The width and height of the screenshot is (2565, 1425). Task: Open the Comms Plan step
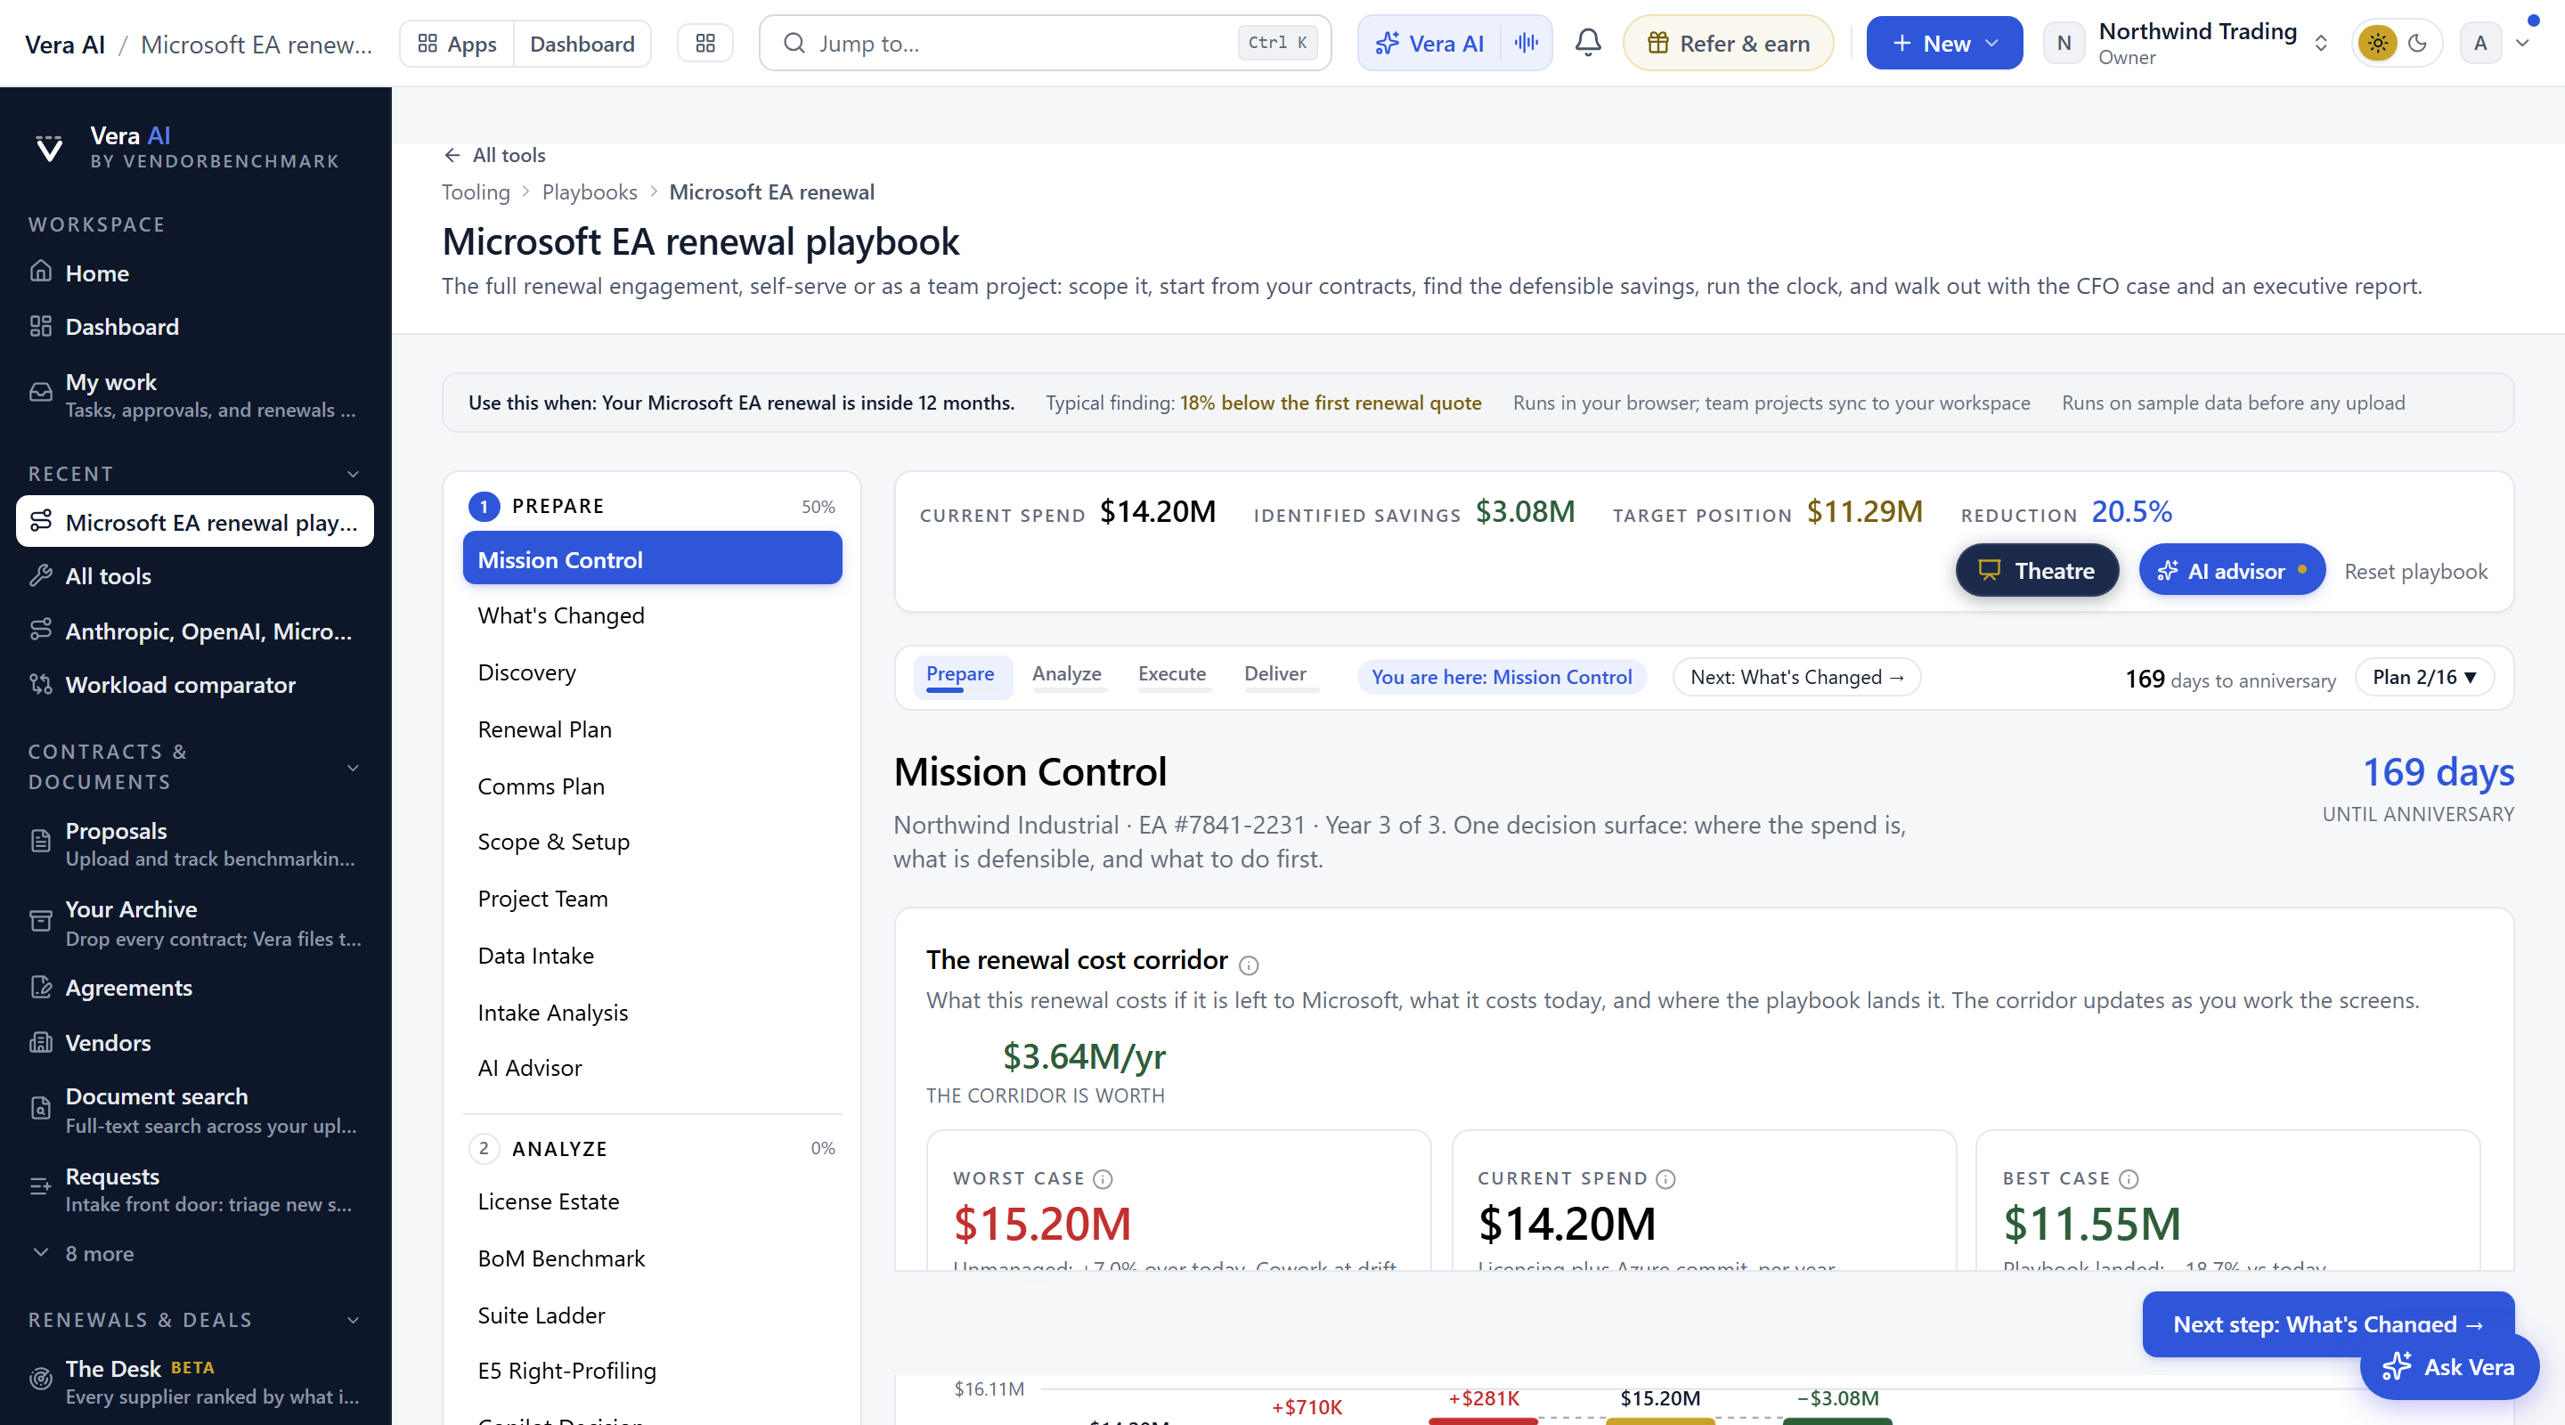[x=652, y=786]
